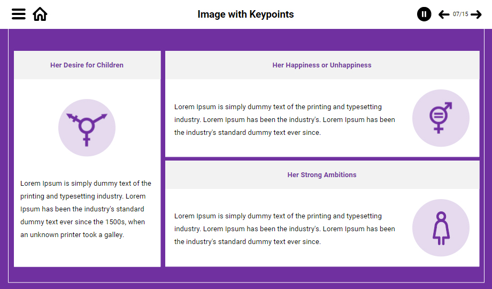Click the text under Her Desire for Children
The height and width of the screenshot is (289, 492).
pyautogui.click(x=86, y=209)
